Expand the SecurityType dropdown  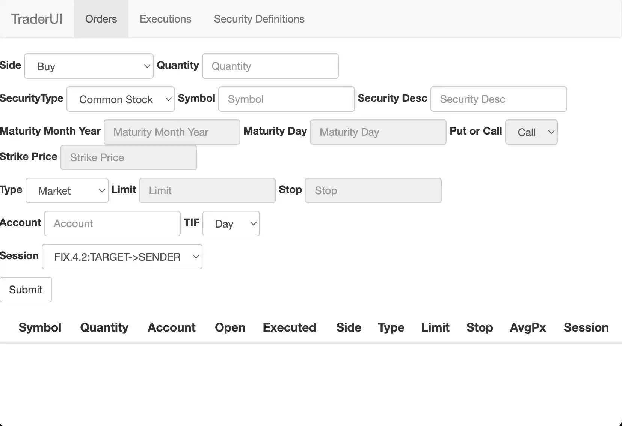[x=121, y=99]
